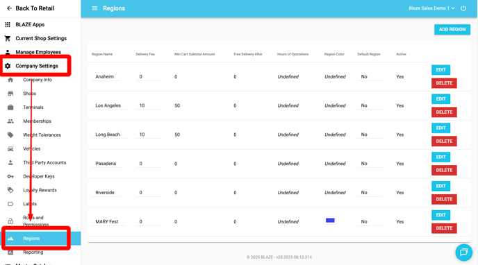Delete the Long Beach region
478x265 pixels.
click(444, 141)
